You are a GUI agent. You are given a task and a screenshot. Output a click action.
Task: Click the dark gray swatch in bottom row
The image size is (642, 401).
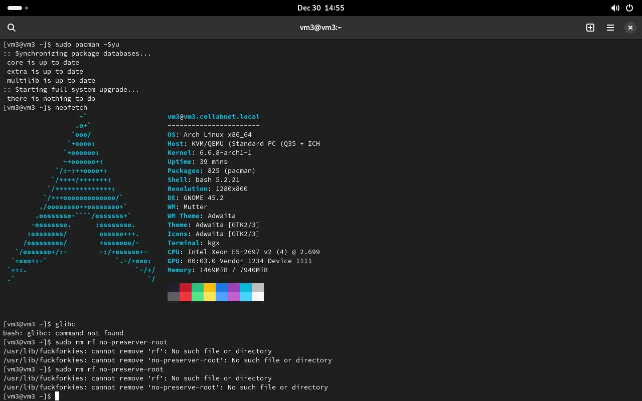(174, 297)
